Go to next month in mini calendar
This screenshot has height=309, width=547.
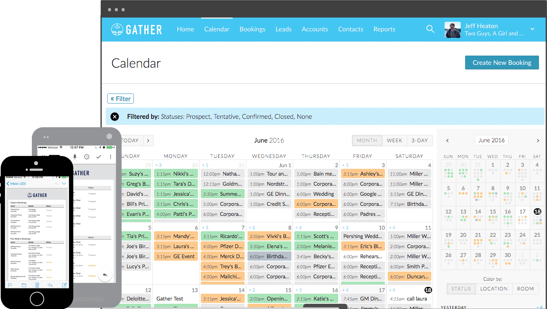538,141
